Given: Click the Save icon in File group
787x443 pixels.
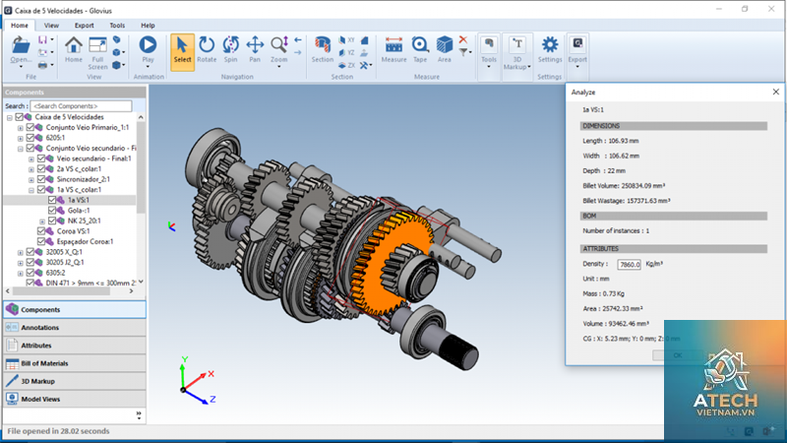Looking at the screenshot, I should coord(42,39).
